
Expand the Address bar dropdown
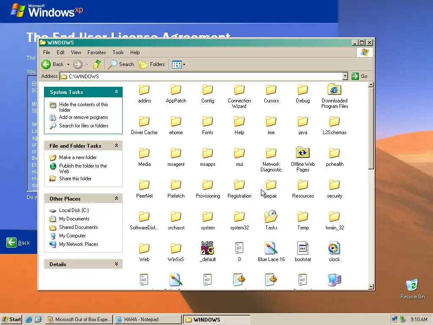pyautogui.click(x=345, y=76)
